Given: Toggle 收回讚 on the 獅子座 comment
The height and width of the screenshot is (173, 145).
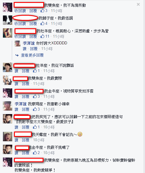Looking at the screenshot, I should [20, 24].
